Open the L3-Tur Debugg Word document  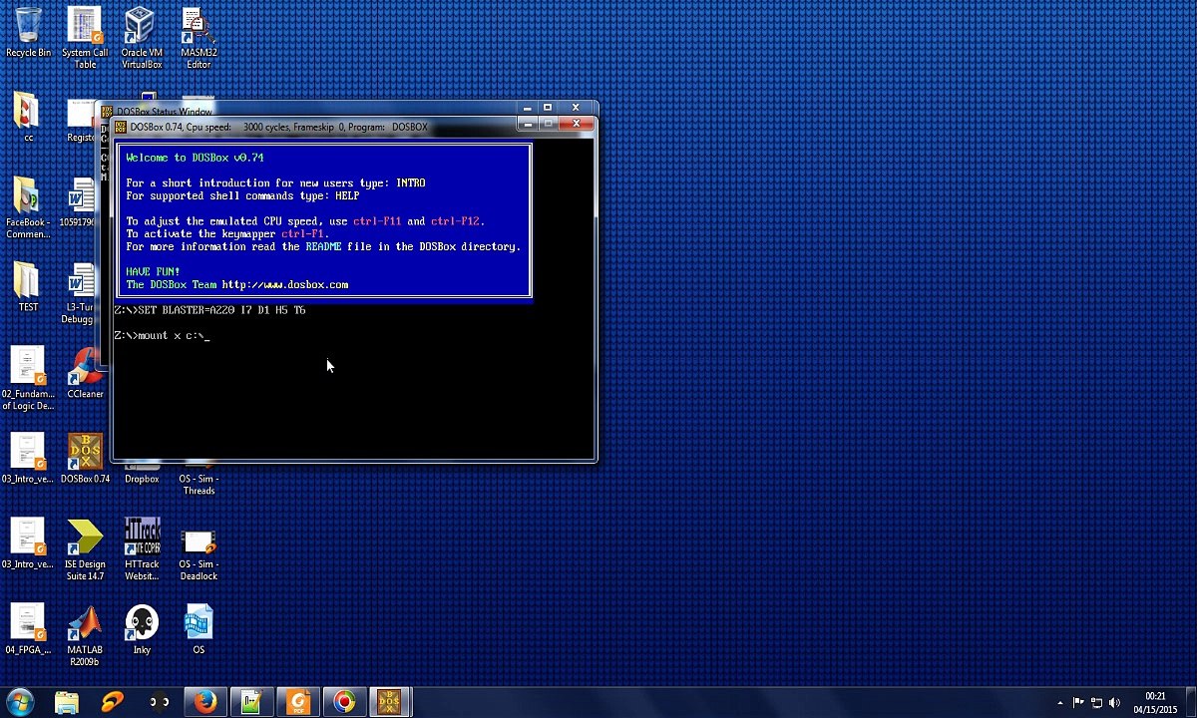tap(80, 293)
